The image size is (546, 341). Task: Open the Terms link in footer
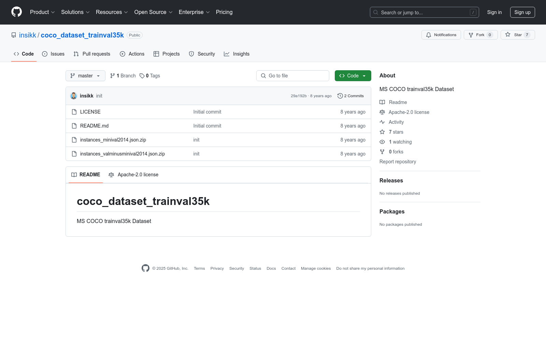pyautogui.click(x=199, y=268)
